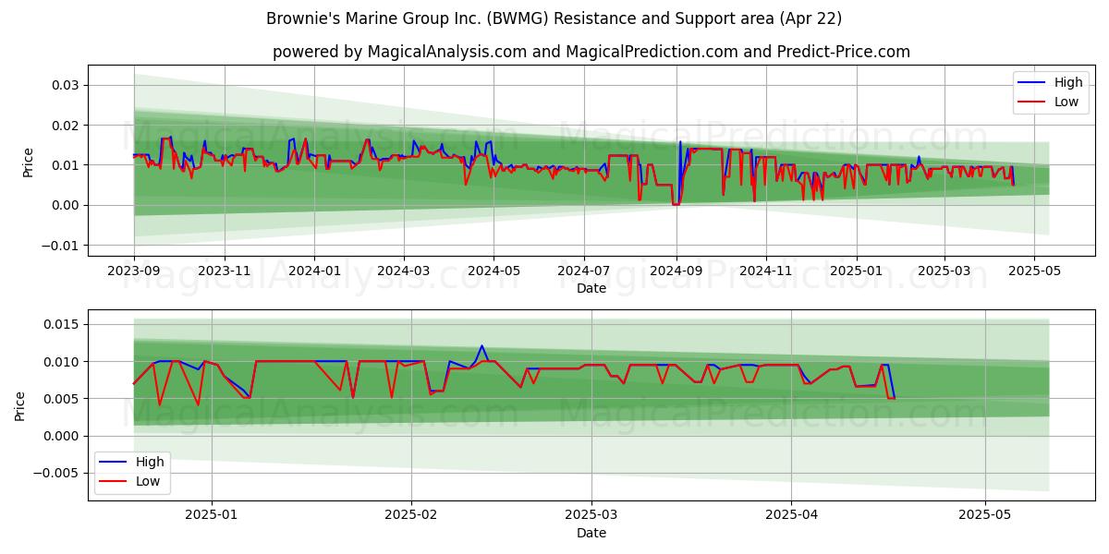Click the 'Date' axis label under top chart

[591, 288]
